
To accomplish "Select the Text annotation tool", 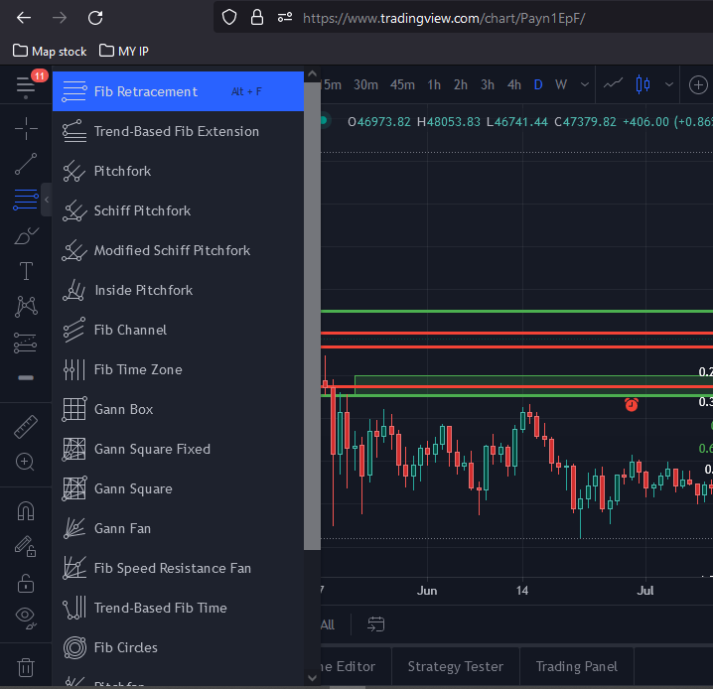I will [26, 271].
